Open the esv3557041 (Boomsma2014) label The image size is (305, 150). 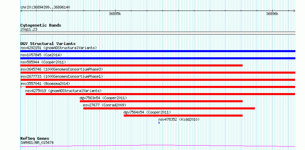click(45, 84)
